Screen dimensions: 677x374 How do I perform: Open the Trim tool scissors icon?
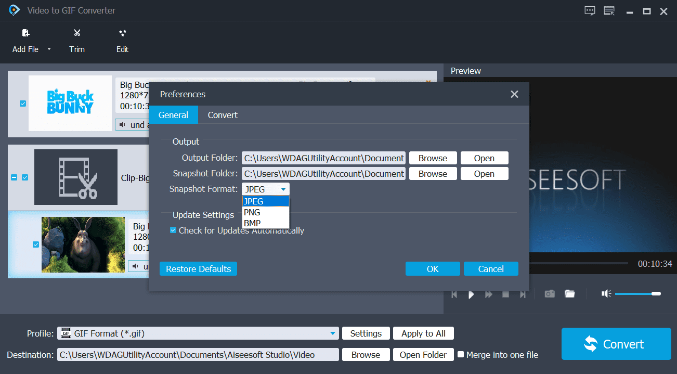tap(77, 33)
